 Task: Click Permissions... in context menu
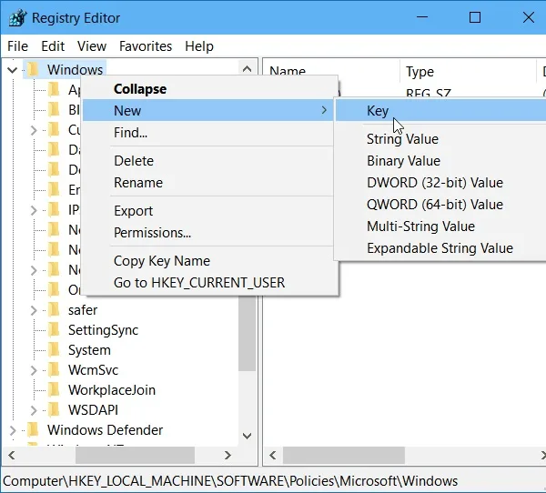[x=153, y=233]
